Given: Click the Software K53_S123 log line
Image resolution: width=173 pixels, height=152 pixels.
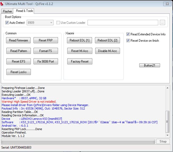Looking at the screenshot, I should [x=79, y=122].
